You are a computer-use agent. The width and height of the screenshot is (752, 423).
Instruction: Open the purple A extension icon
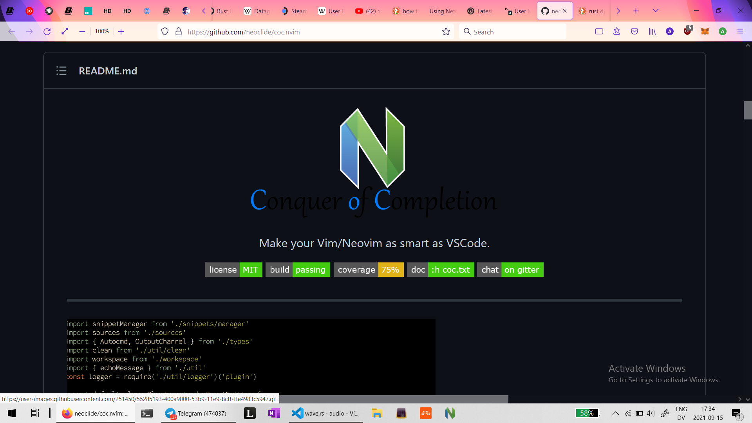pos(670,32)
